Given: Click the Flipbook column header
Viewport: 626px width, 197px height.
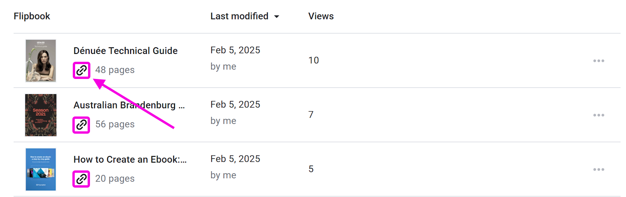Looking at the screenshot, I should click(x=32, y=16).
